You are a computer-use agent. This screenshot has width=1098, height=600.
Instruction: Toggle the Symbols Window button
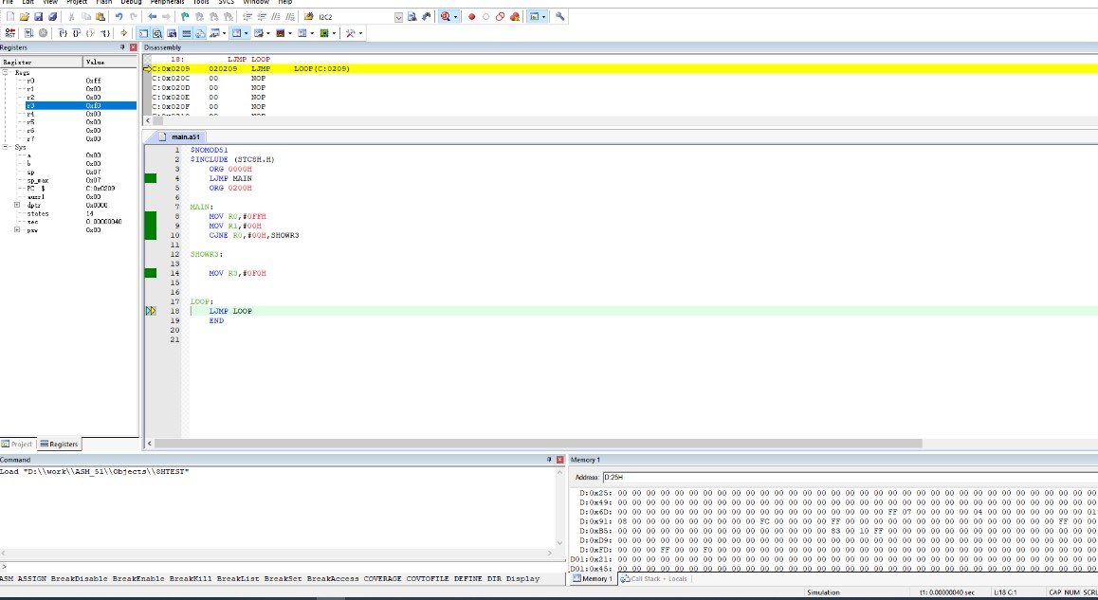coord(172,33)
